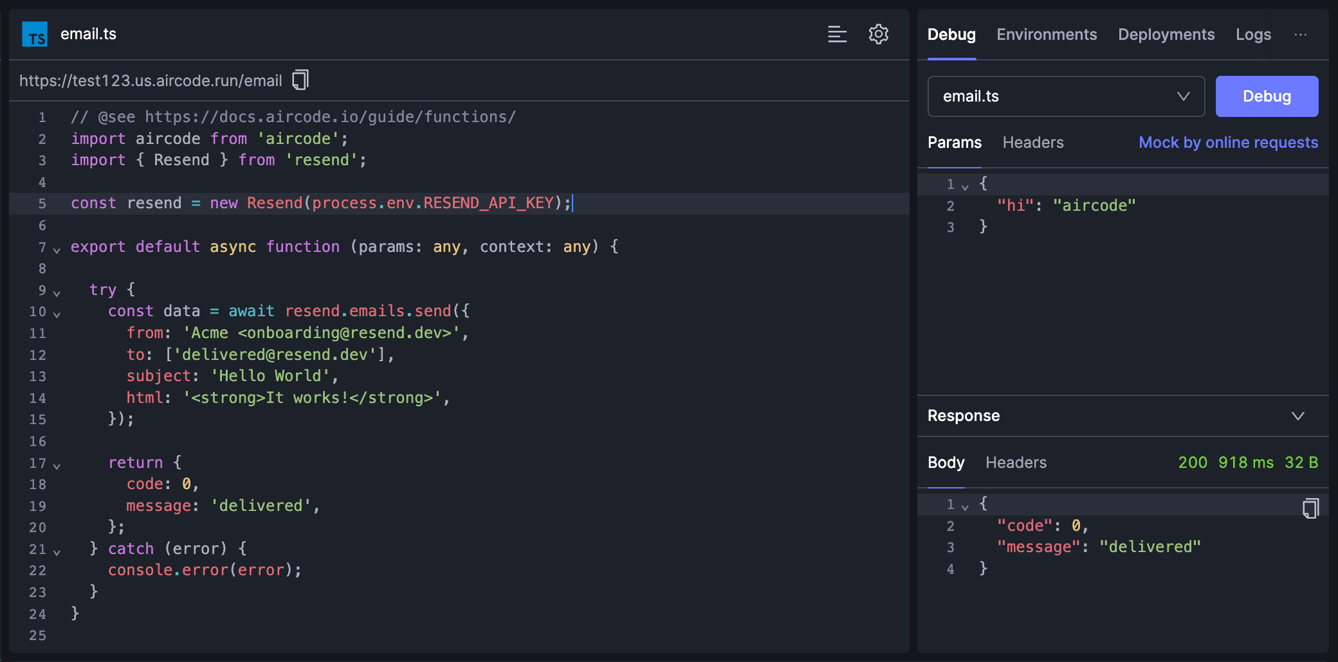
Task: Click the email.ts file name title
Action: tap(88, 34)
